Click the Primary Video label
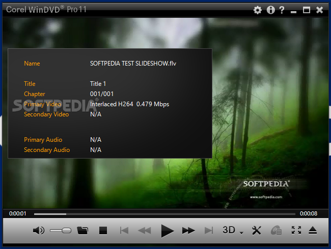 [42, 104]
